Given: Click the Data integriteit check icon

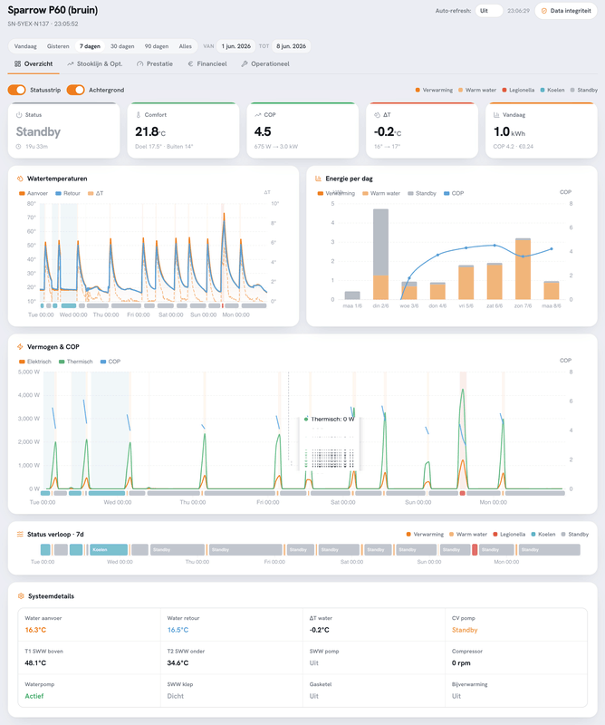Looking at the screenshot, I should pos(544,11).
